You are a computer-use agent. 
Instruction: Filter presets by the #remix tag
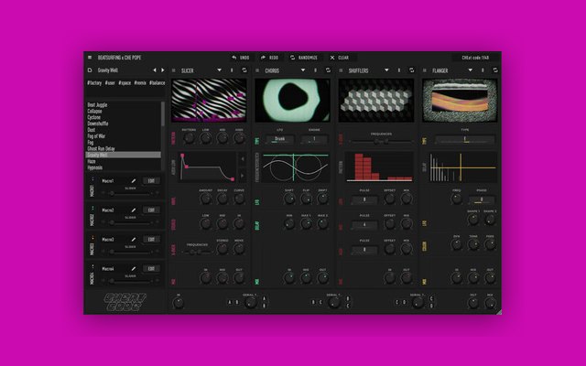pos(140,83)
